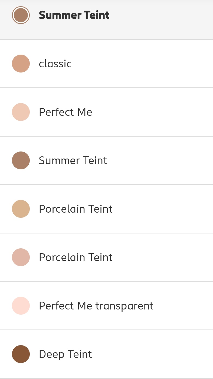
Task: Select the rosy-pink Porcelain Teint swatch
Action: [21, 257]
